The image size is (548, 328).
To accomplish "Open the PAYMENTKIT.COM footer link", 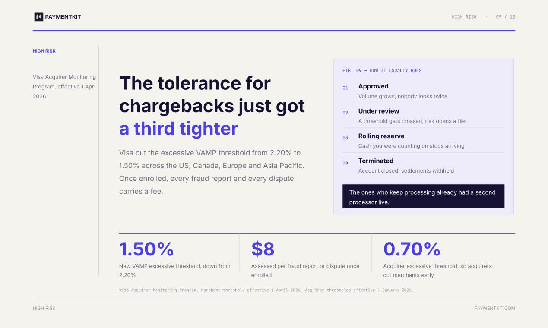I will (x=495, y=308).
